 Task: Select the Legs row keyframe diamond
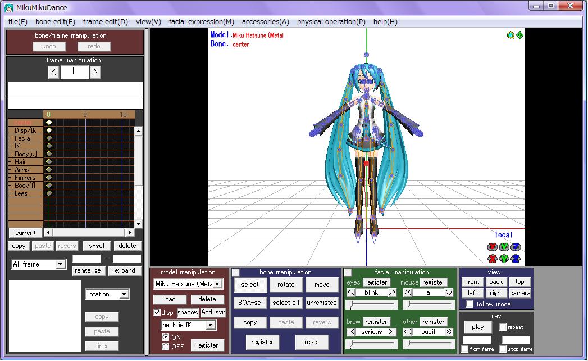[x=49, y=193]
